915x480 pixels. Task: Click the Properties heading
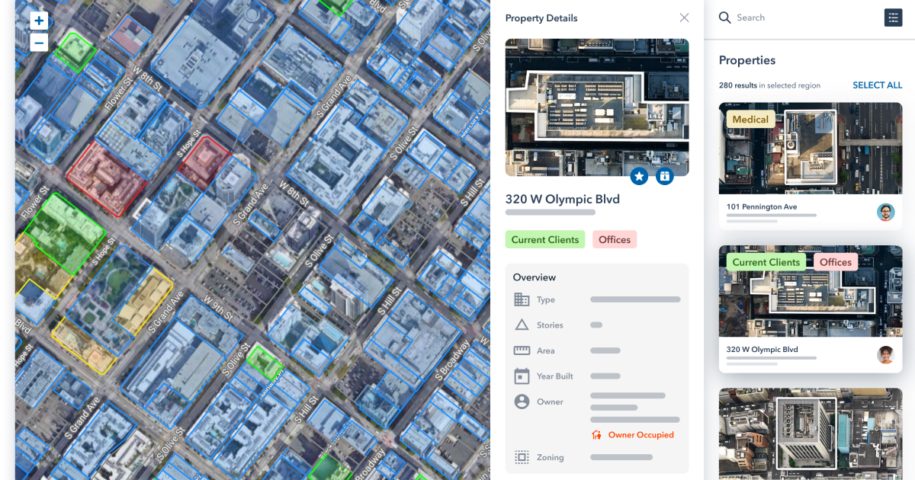click(x=747, y=60)
